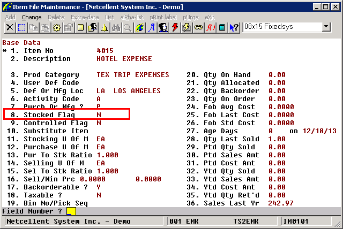The image size is (343, 229).
Task: Click the binoculars find icon
Action: pyautogui.click(x=116, y=28)
